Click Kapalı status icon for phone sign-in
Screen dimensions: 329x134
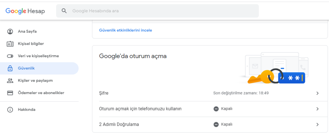click(216, 109)
